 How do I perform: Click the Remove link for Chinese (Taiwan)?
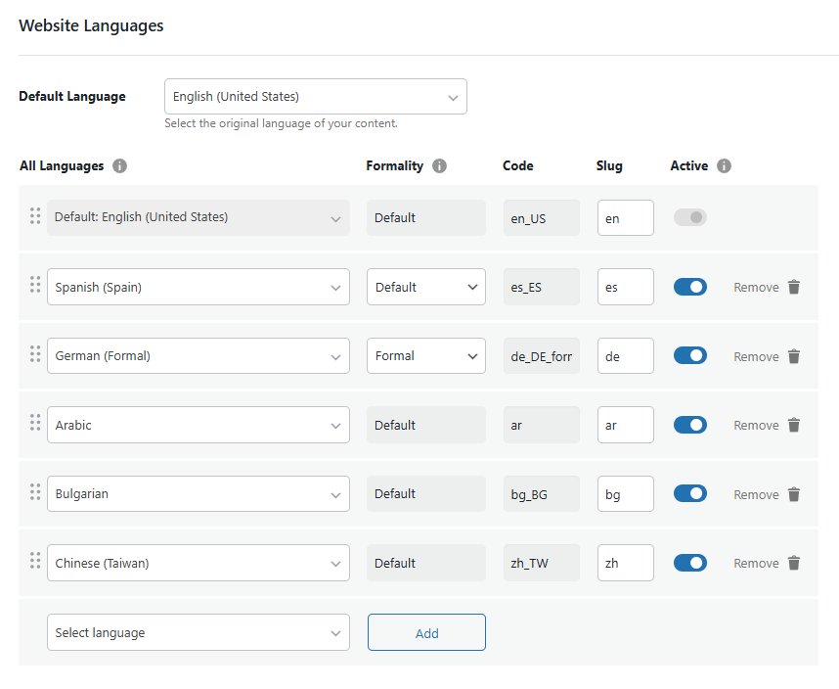click(756, 564)
